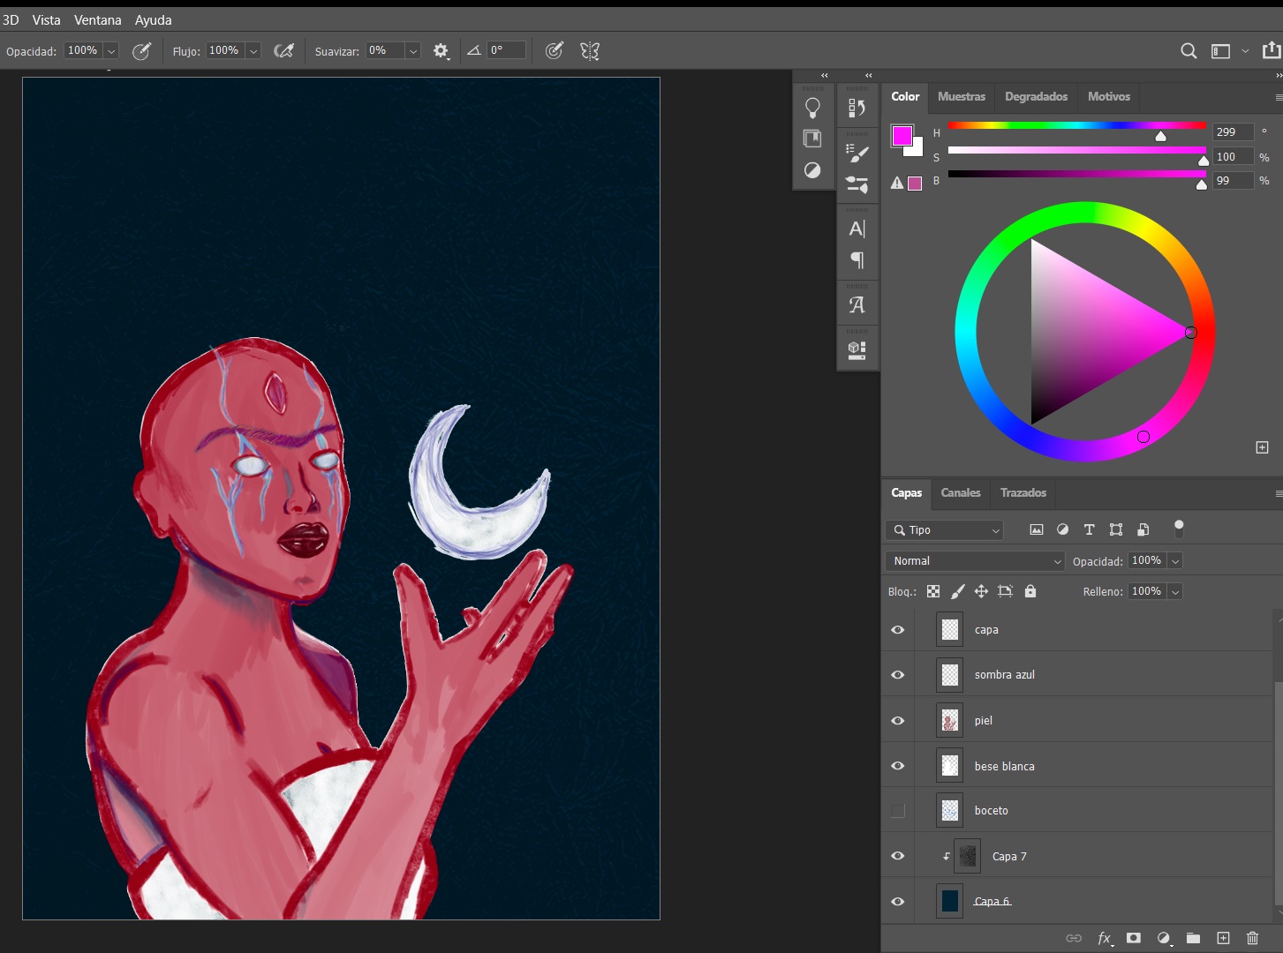Hide the Capa 6 layer
The image size is (1283, 953).
898,902
